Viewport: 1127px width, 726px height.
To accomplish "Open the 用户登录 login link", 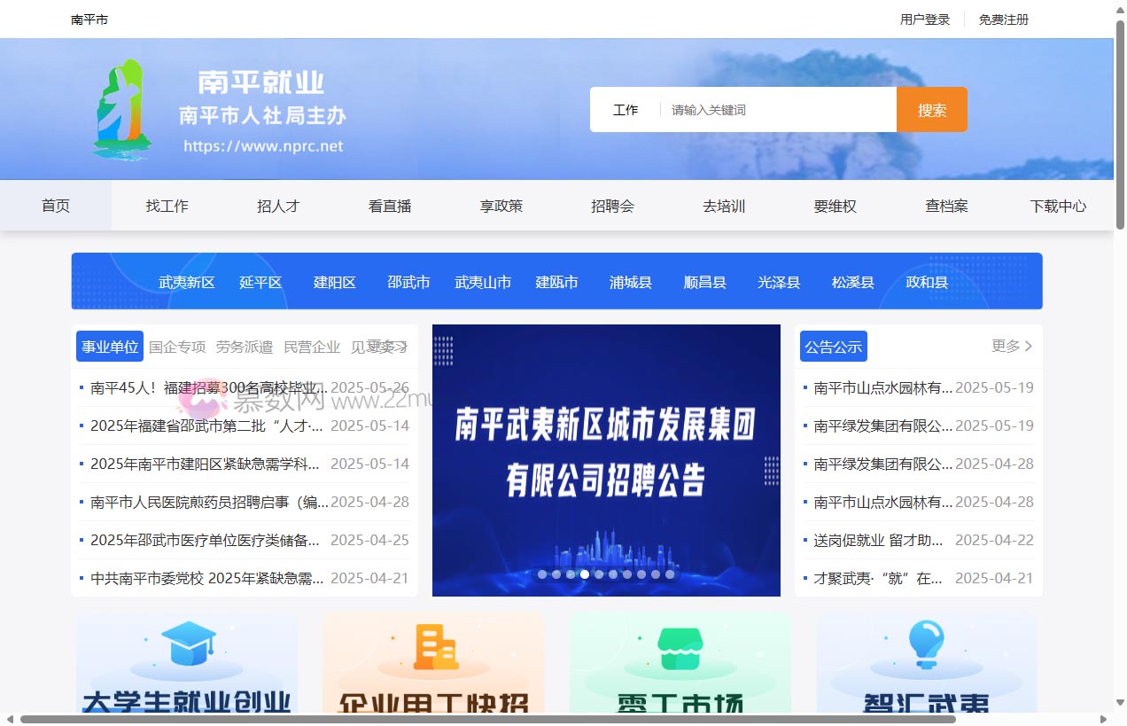I will coord(924,19).
